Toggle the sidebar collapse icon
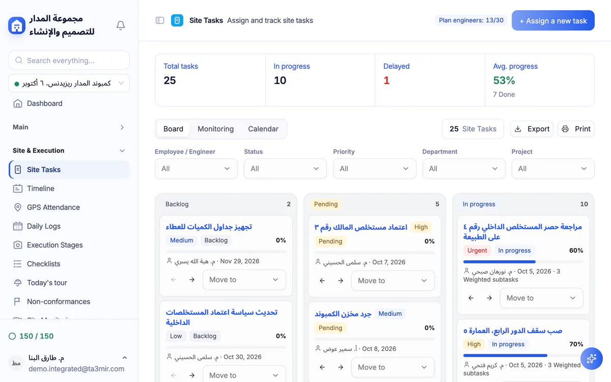 click(160, 20)
